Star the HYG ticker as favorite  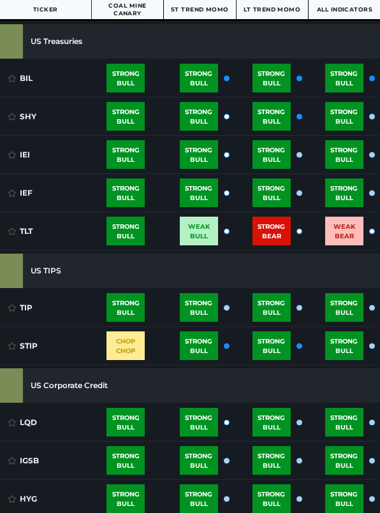[x=12, y=500]
